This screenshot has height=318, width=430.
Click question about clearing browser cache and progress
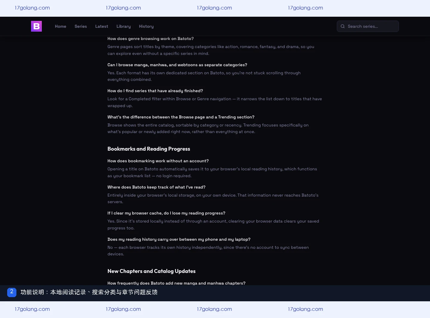166,213
